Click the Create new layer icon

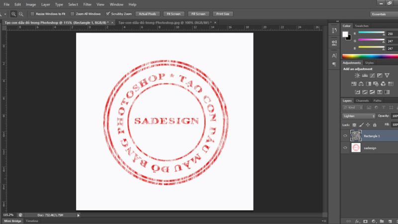[390, 222]
